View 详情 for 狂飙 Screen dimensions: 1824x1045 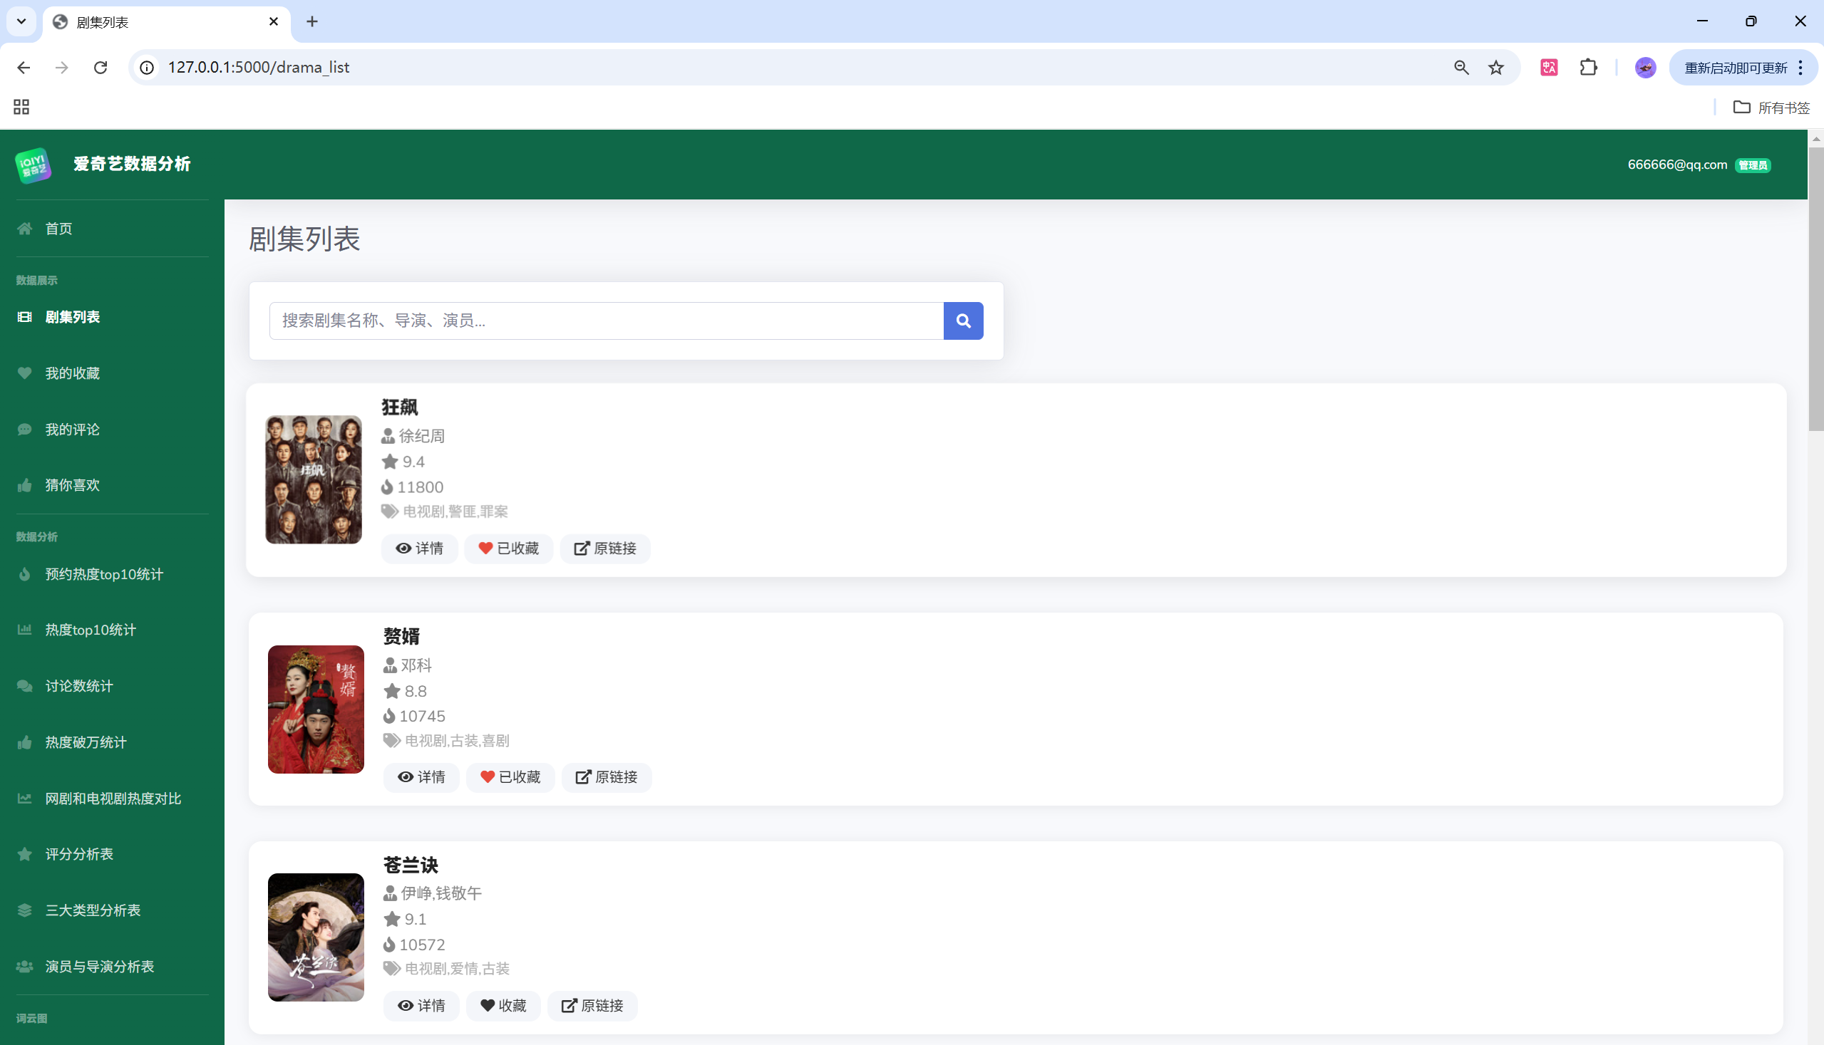(419, 549)
